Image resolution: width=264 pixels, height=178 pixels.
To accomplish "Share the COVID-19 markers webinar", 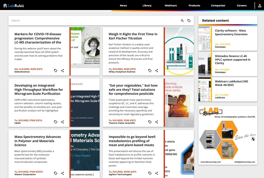I will pos(62,70).
